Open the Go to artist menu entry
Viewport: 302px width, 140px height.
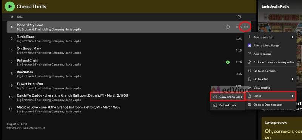tap(270, 79)
